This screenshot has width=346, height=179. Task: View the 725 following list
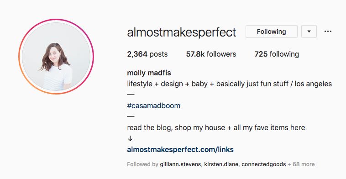pos(277,54)
